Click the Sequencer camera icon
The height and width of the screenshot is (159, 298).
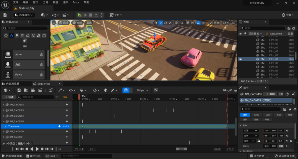pos(33,90)
